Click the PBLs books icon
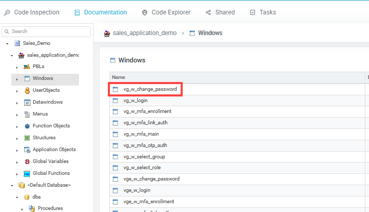This screenshot has height=212, width=369. click(x=27, y=67)
